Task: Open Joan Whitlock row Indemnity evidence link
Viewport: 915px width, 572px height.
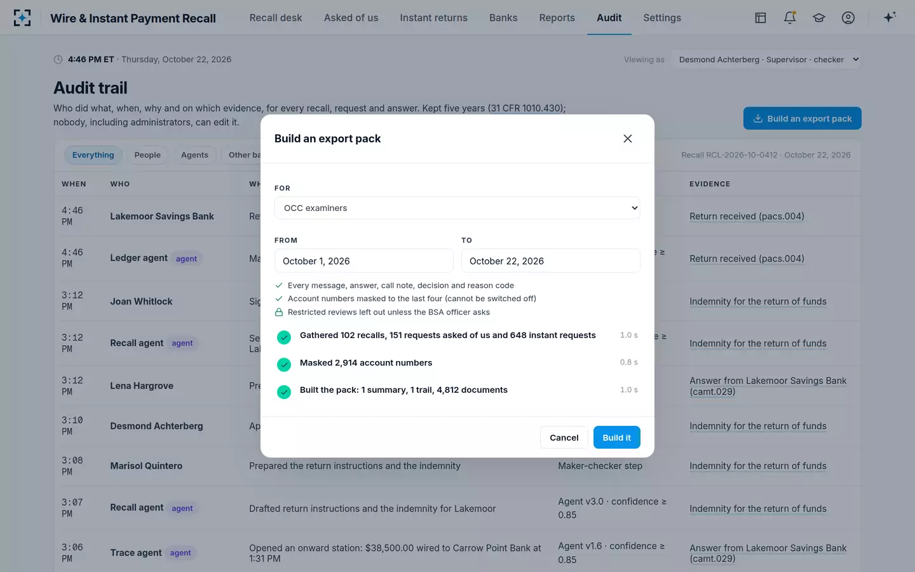Action: coord(758,301)
